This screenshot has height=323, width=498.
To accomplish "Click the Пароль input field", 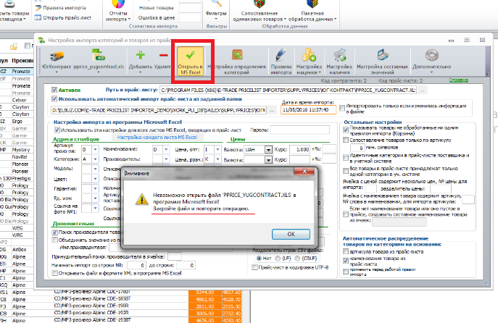I will click(300, 130).
